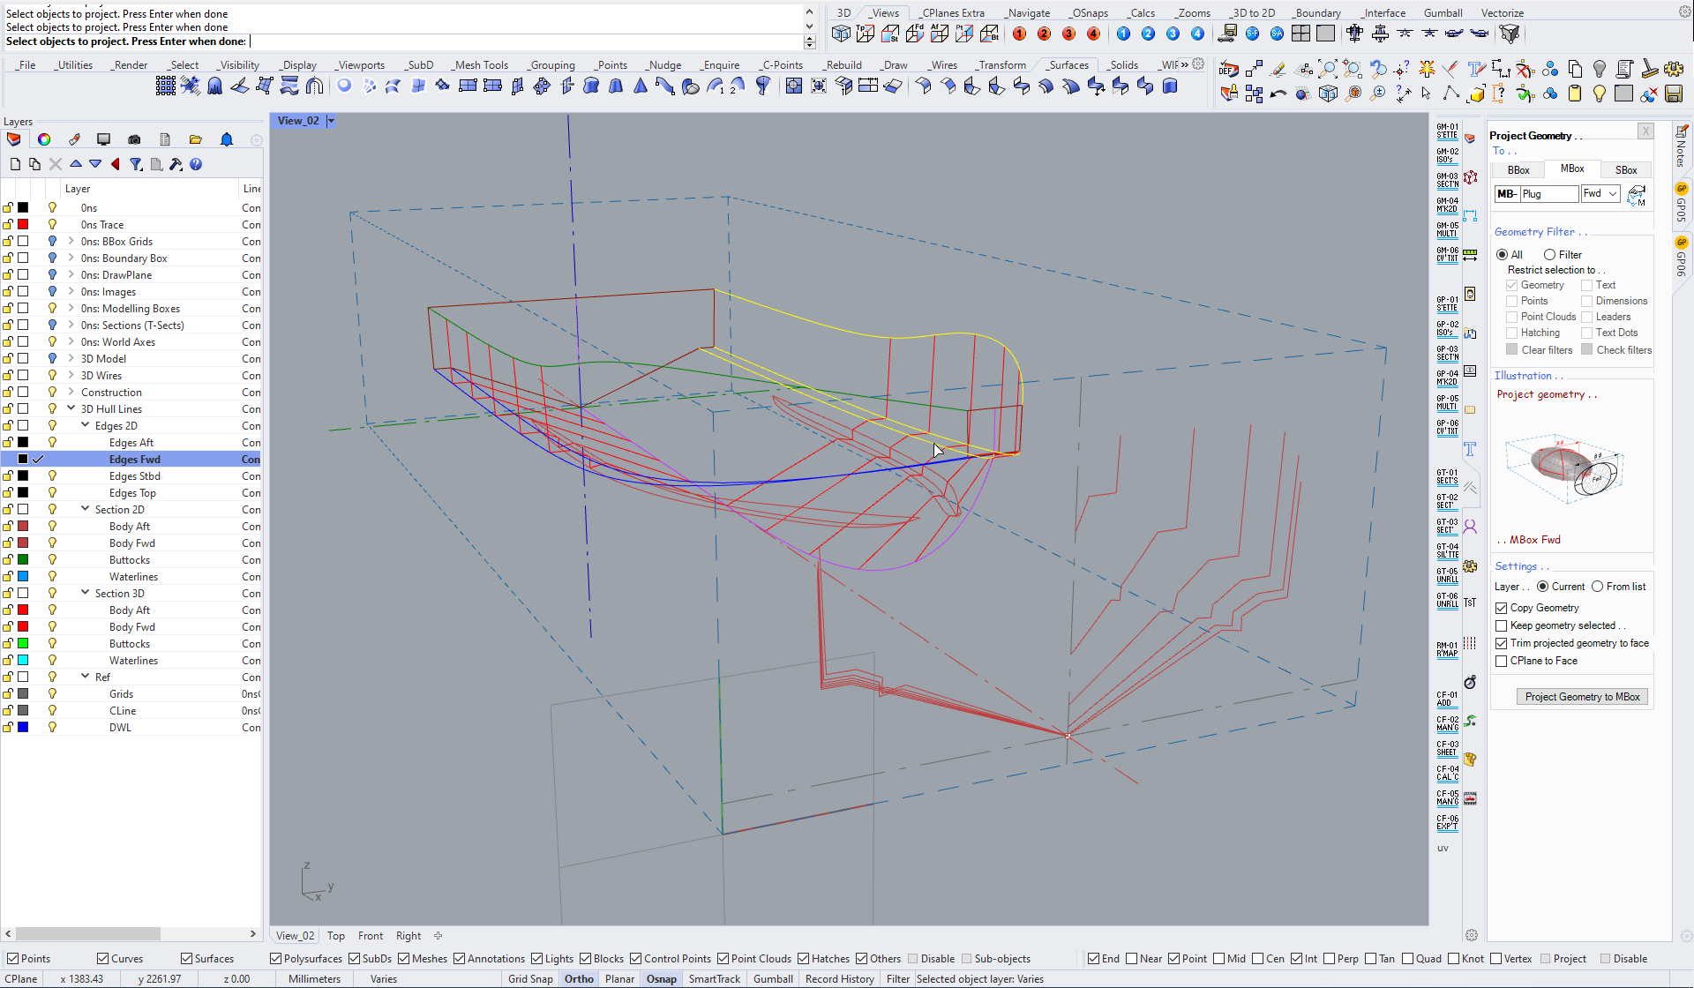Open the color wheel materials tab
This screenshot has height=988, width=1694.
44,139
